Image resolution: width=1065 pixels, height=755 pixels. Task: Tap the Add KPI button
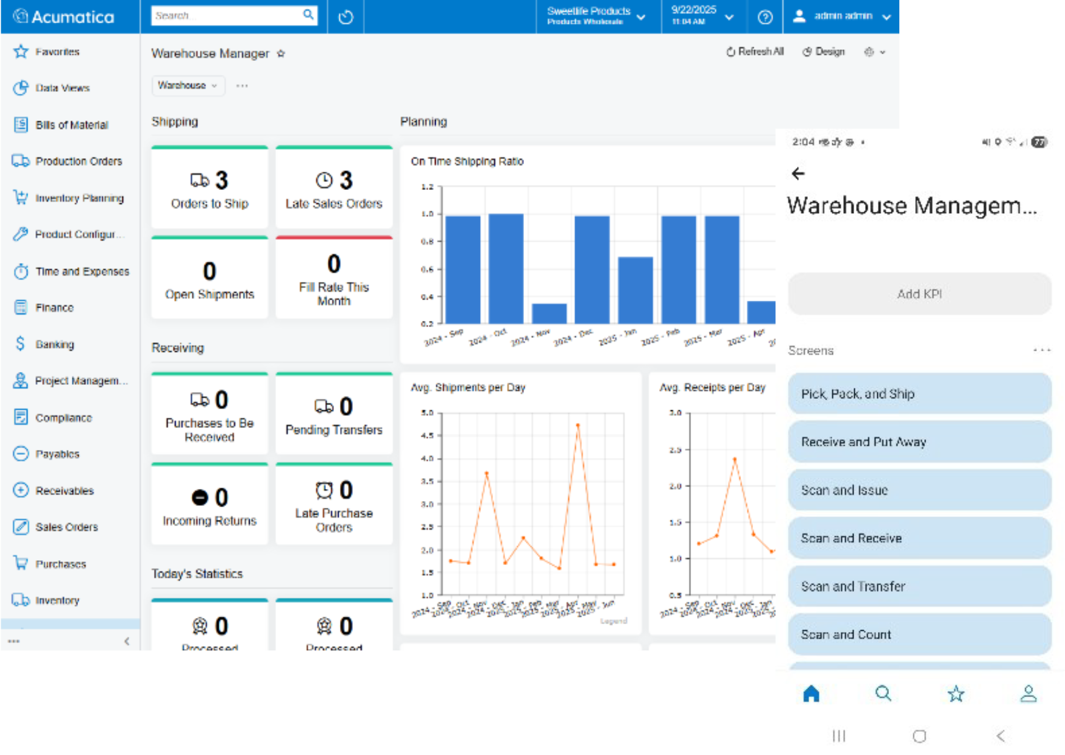point(919,294)
